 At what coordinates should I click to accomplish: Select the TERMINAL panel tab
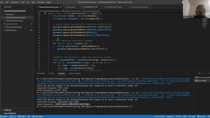(61, 73)
